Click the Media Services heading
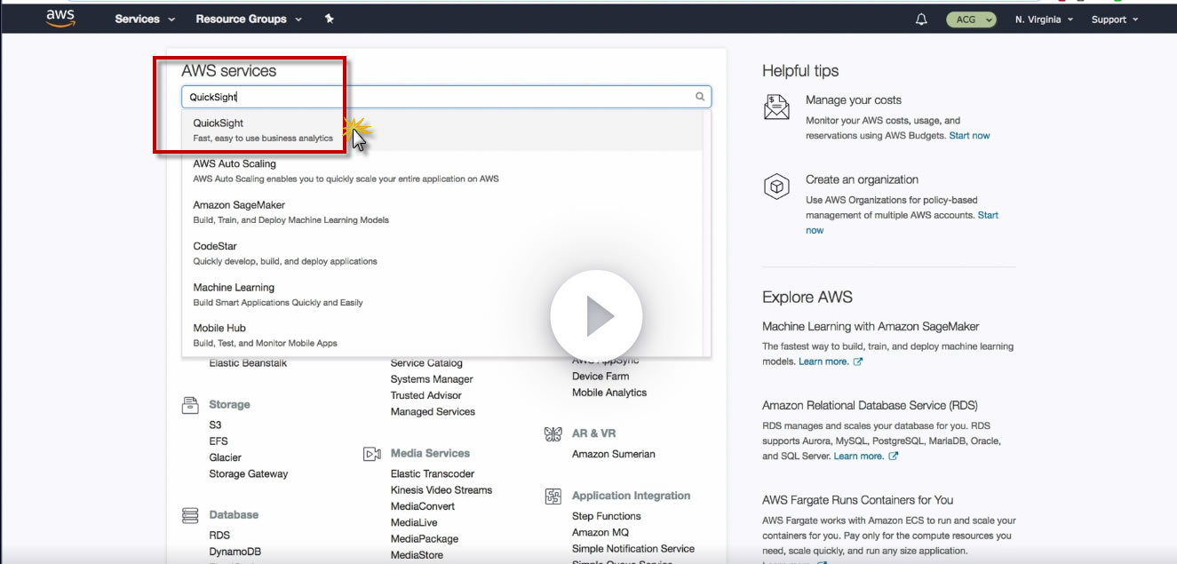The height and width of the screenshot is (564, 1177). (x=430, y=453)
